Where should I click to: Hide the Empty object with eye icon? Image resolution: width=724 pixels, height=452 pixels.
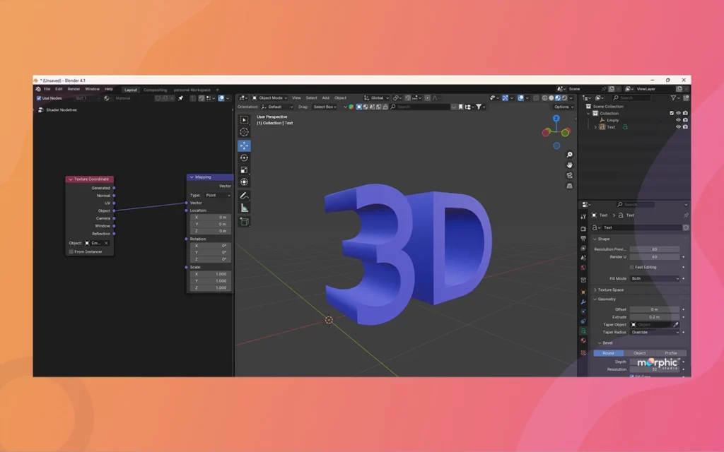678,120
